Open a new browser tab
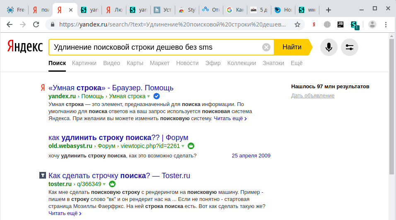 coord(328,10)
